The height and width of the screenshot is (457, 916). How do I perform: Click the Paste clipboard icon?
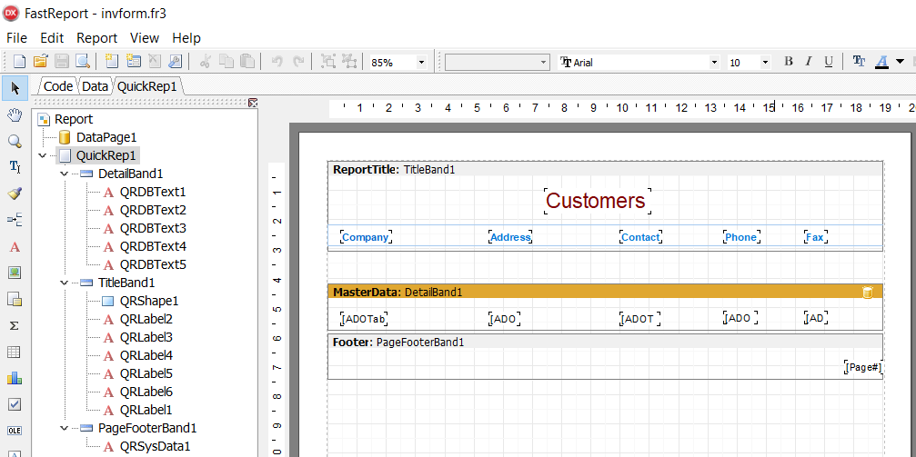click(247, 62)
